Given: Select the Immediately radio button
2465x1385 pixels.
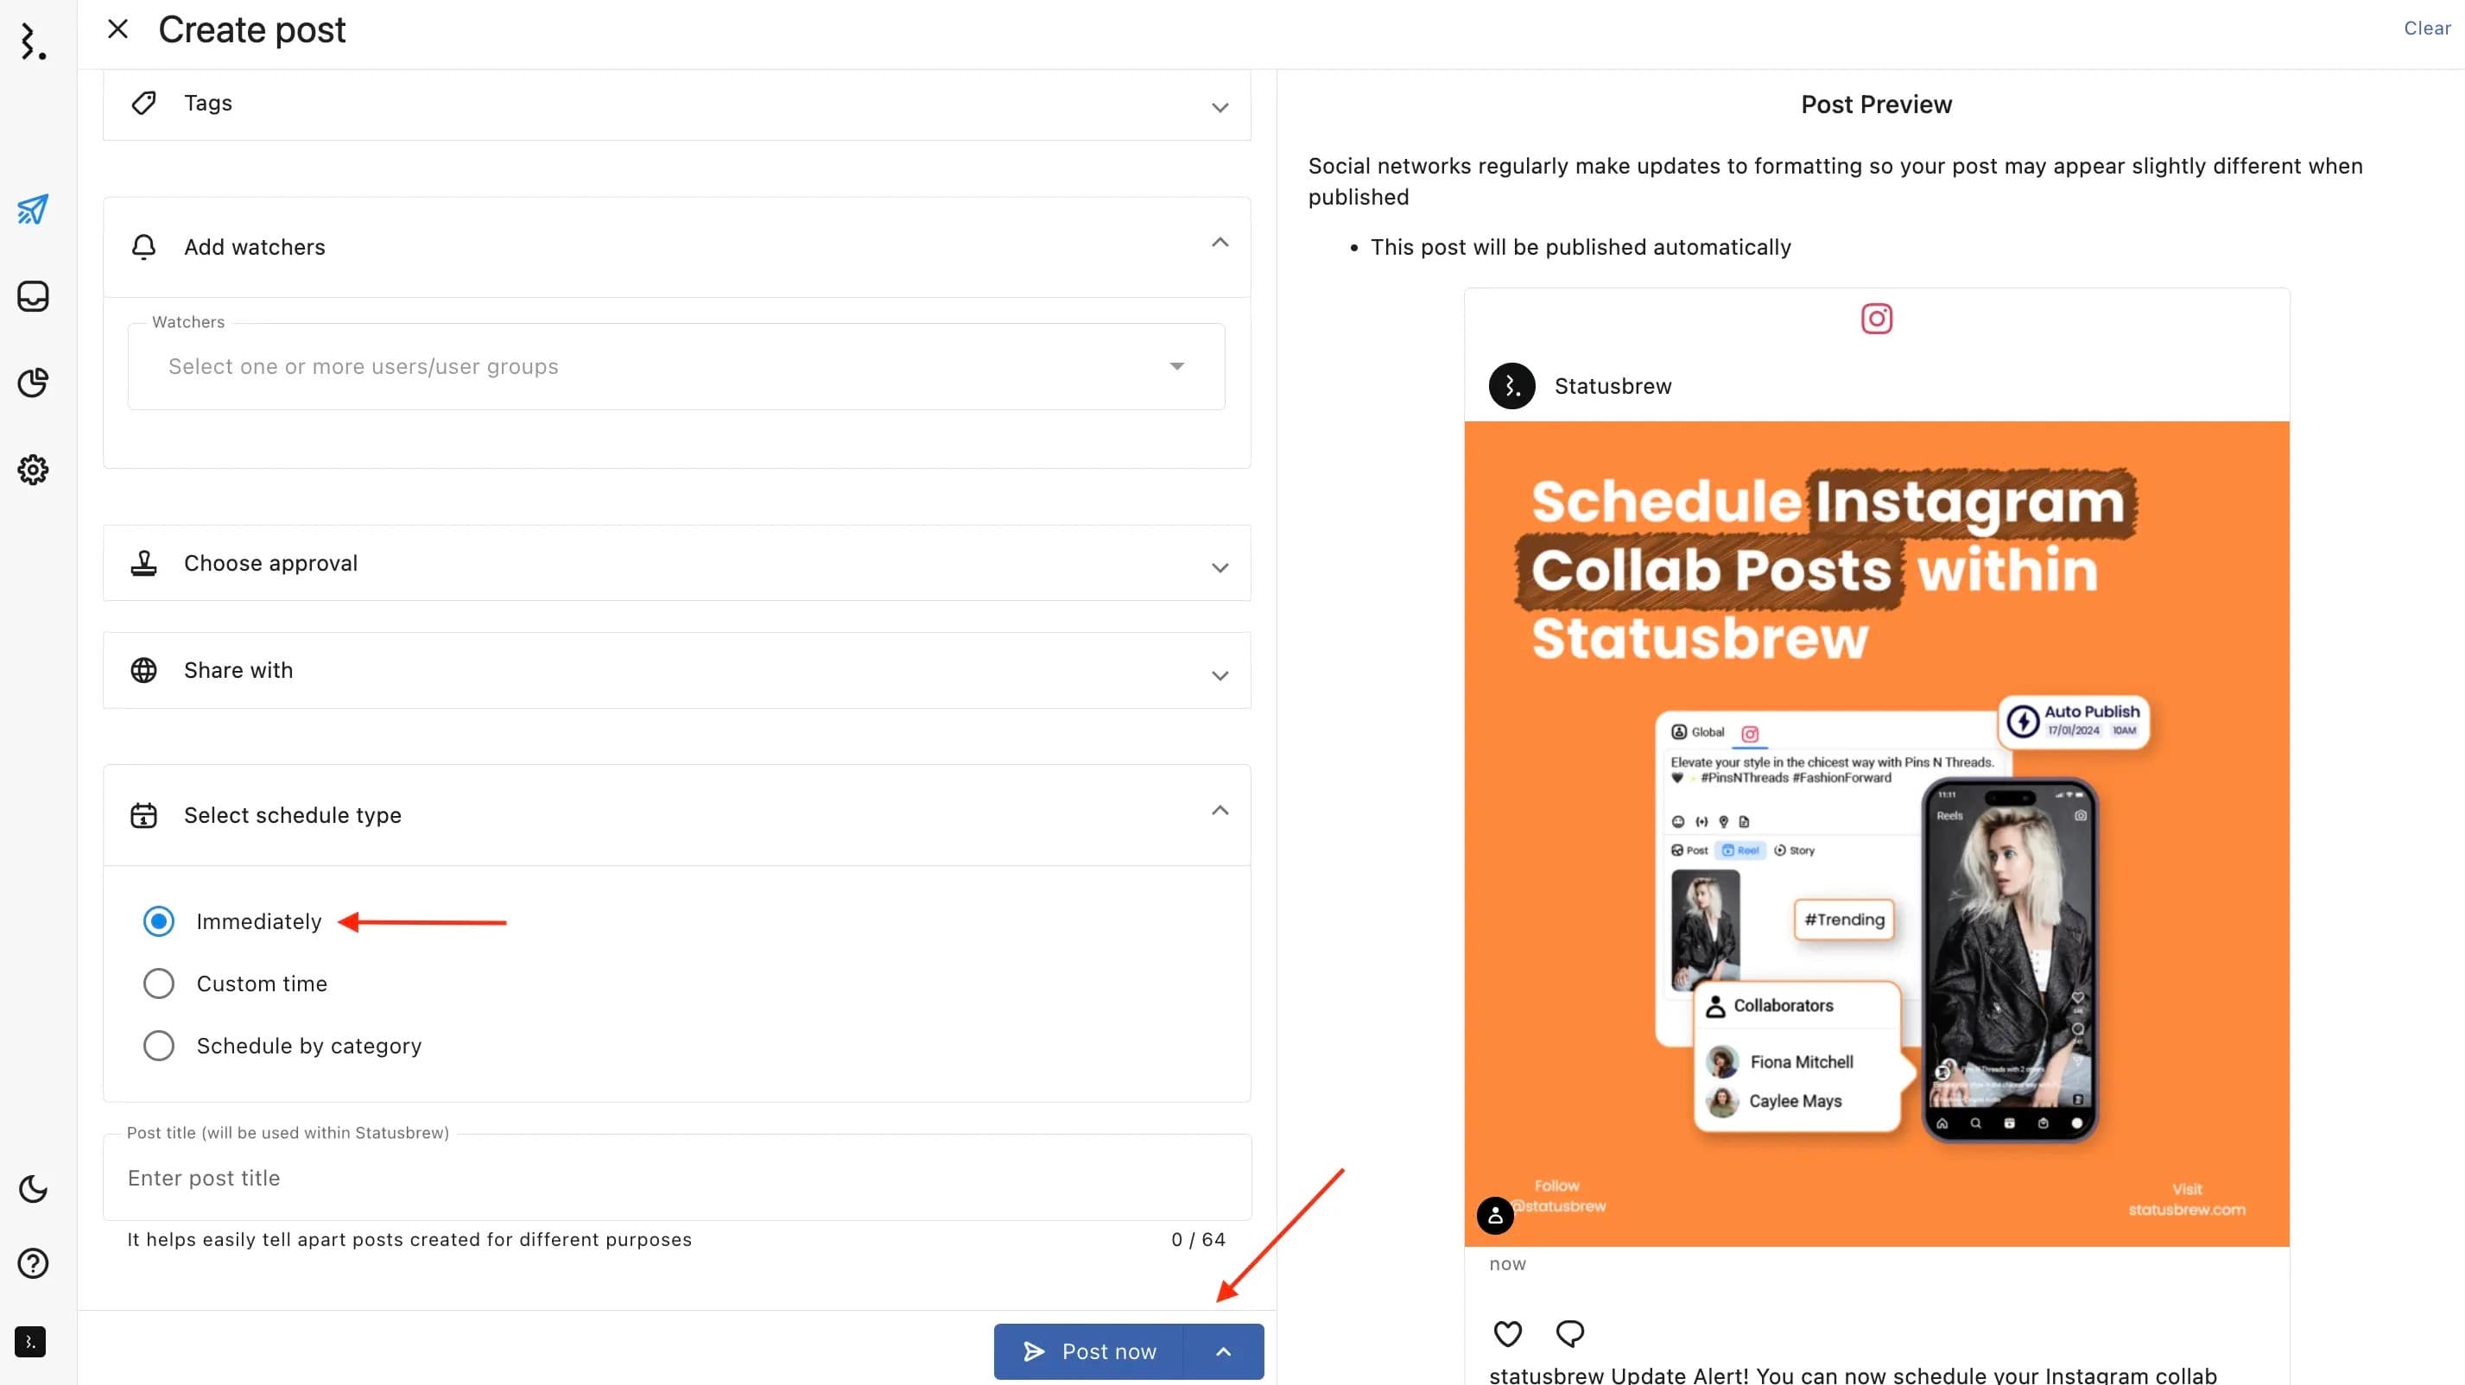Looking at the screenshot, I should click(157, 921).
